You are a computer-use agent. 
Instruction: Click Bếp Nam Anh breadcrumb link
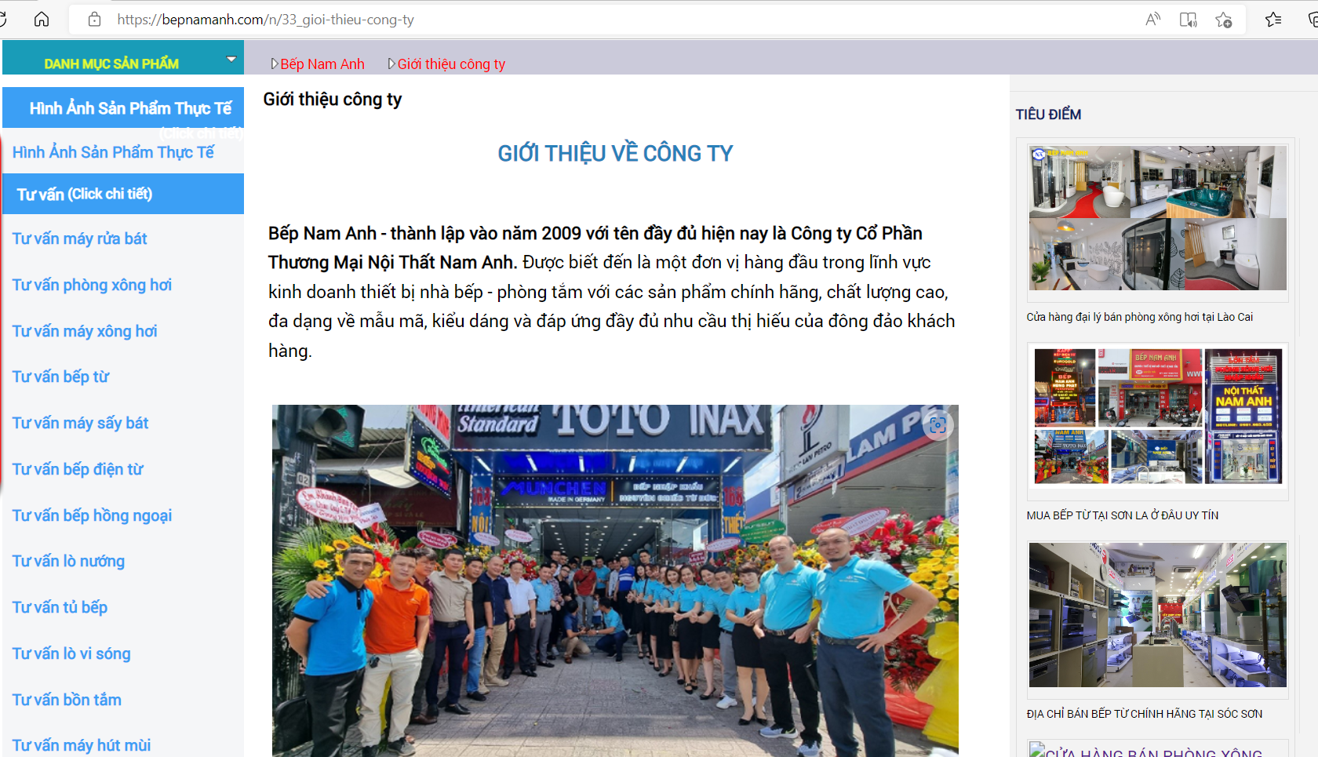point(322,64)
